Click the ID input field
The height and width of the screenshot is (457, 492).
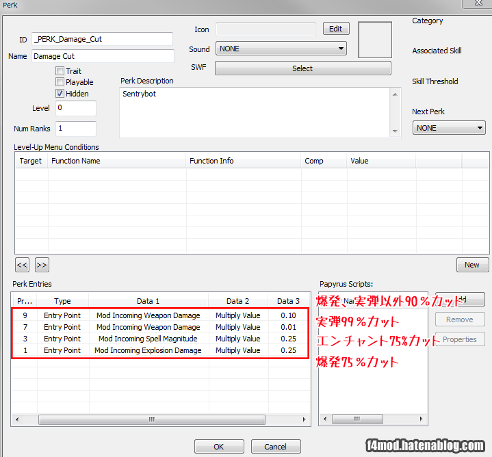(x=102, y=39)
